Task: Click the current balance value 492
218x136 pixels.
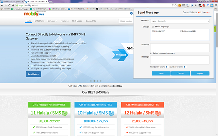Action: click(x=200, y=12)
